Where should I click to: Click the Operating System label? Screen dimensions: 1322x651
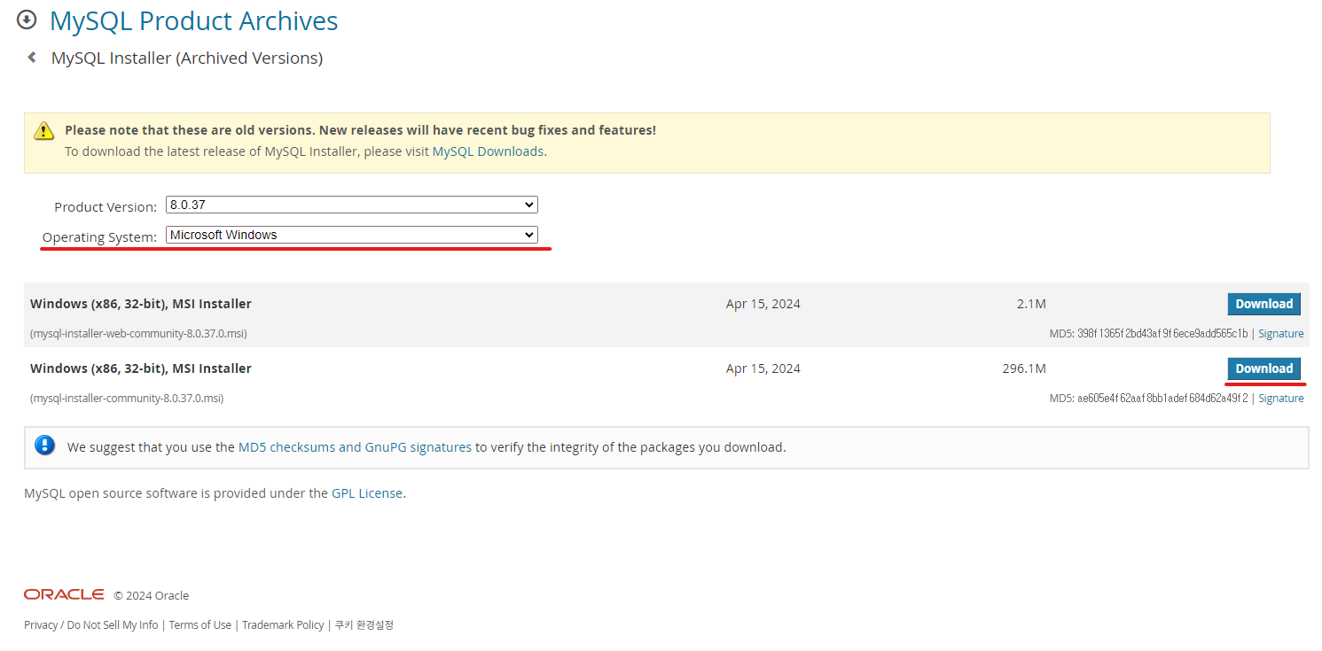99,237
